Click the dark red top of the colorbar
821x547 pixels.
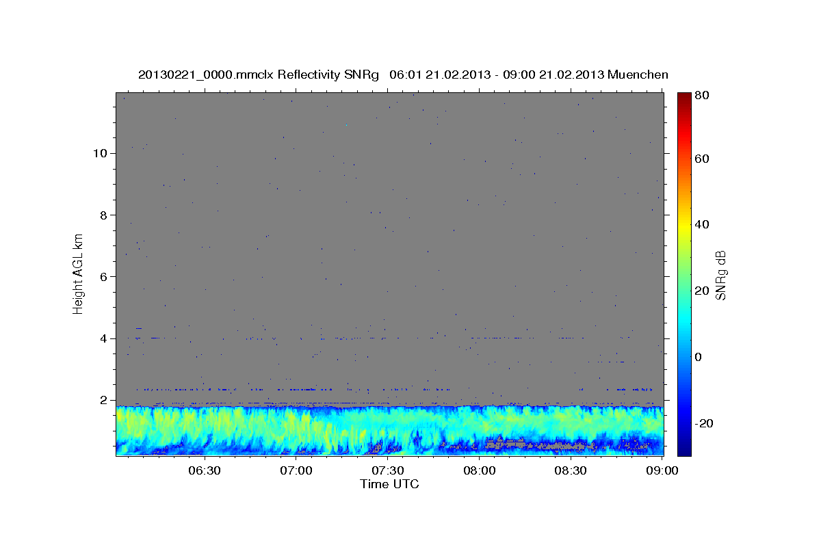point(684,97)
